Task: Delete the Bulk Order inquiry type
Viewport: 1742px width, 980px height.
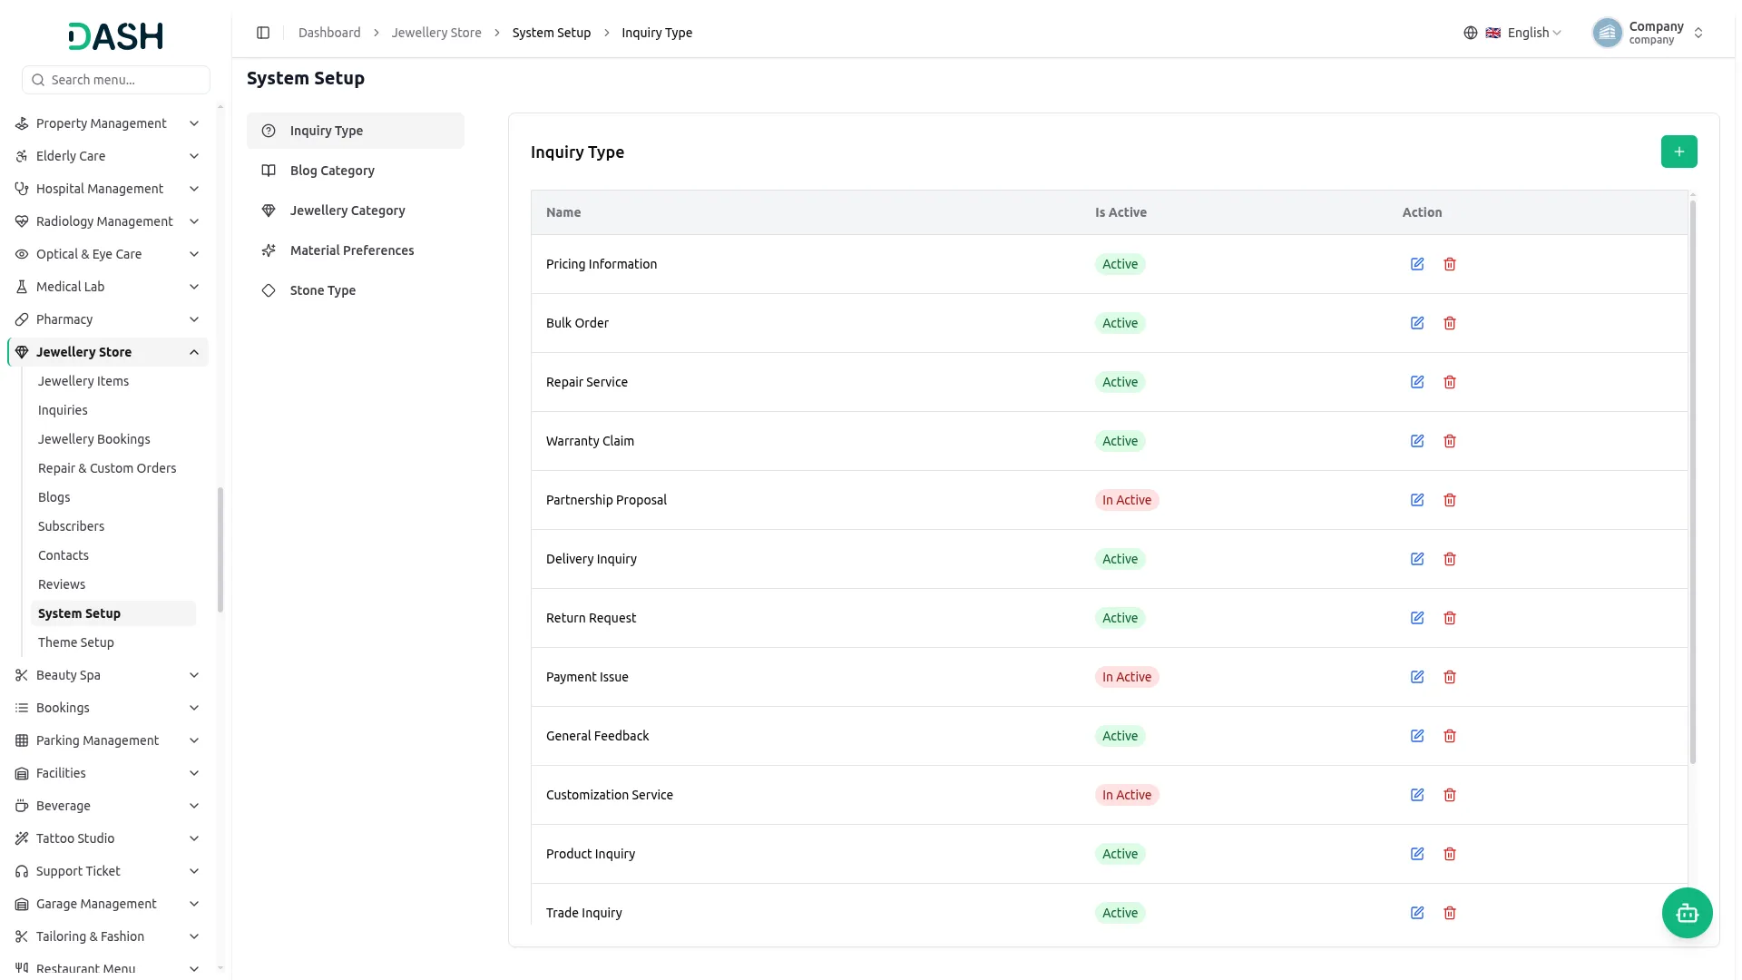Action: coord(1450,323)
